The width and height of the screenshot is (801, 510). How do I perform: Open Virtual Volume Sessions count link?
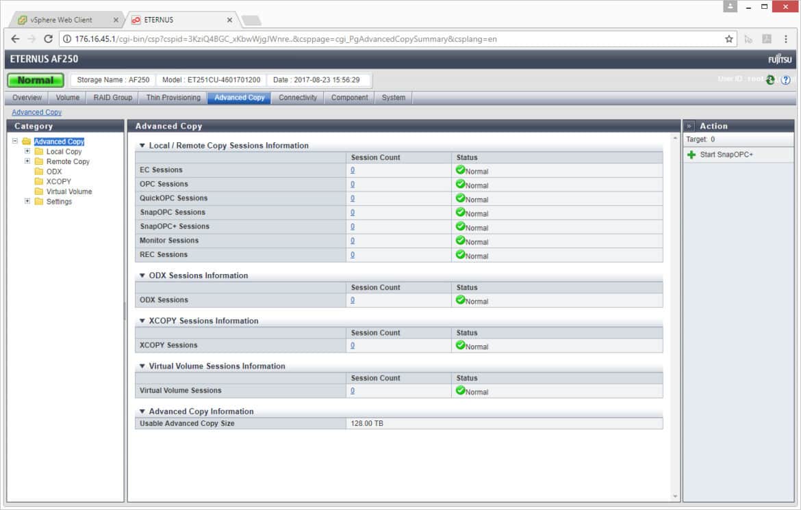pos(353,390)
